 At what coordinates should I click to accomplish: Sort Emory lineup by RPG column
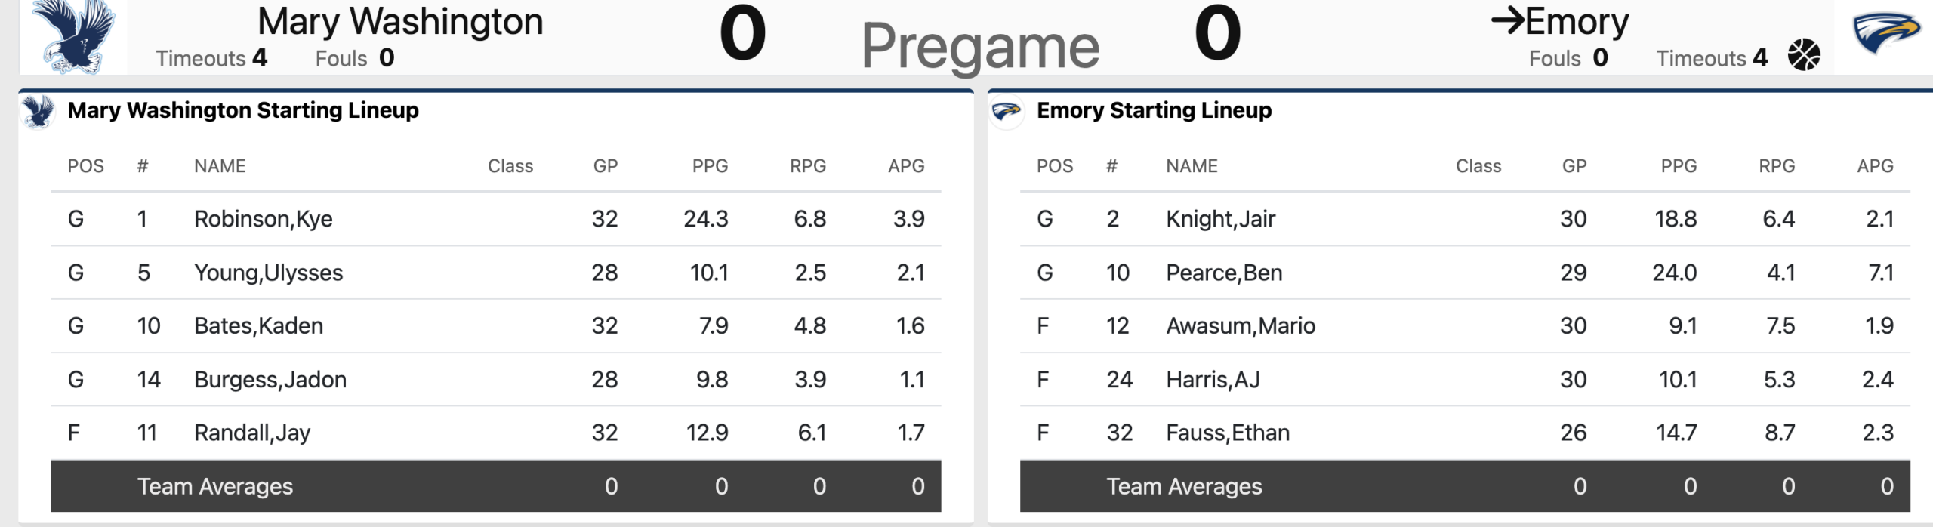tap(1777, 166)
